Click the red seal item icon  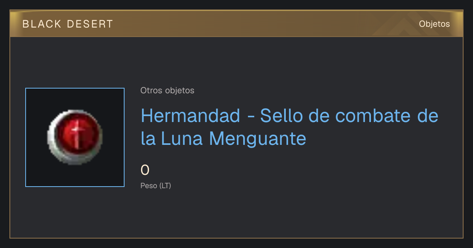(x=75, y=137)
